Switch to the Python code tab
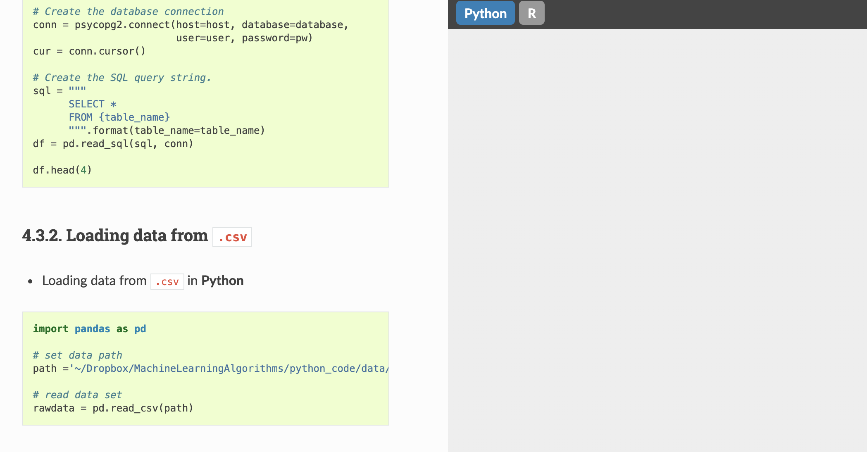 point(485,13)
